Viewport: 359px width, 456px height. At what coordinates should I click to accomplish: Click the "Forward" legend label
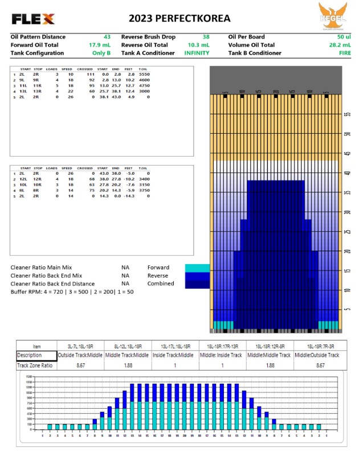tap(158, 268)
